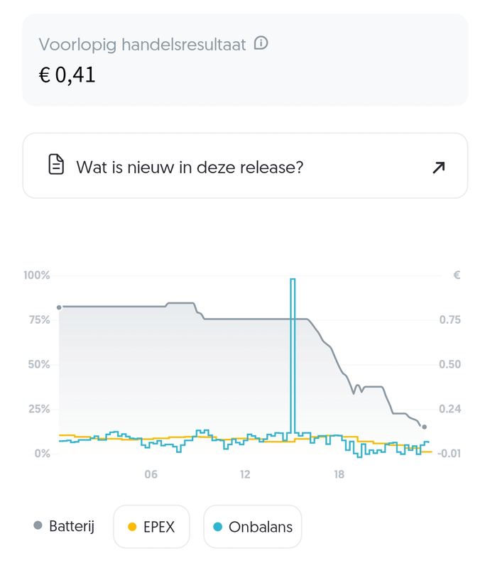The width and height of the screenshot is (490, 568).
Task: Click the top of the Onbalans price spike
Action: [293, 280]
